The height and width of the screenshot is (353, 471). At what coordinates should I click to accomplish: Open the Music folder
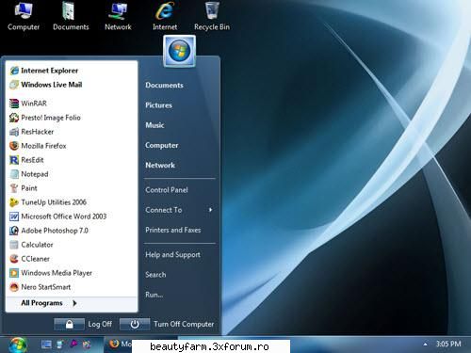[154, 125]
